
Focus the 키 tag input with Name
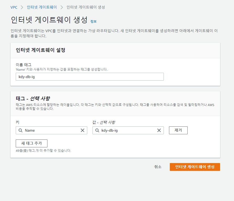(51, 130)
